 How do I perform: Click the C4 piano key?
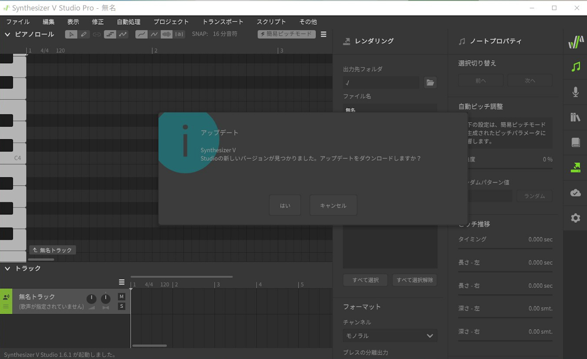pos(13,158)
